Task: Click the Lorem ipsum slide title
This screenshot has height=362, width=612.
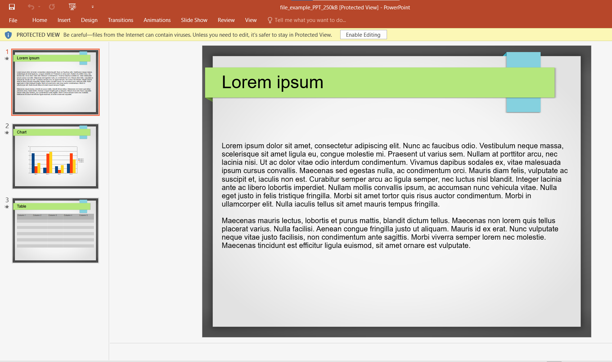Action: [273, 82]
